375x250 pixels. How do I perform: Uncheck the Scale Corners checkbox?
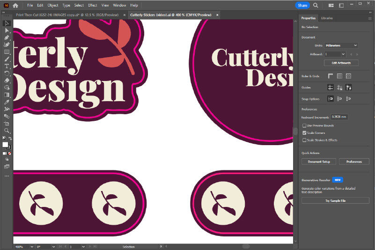point(304,133)
